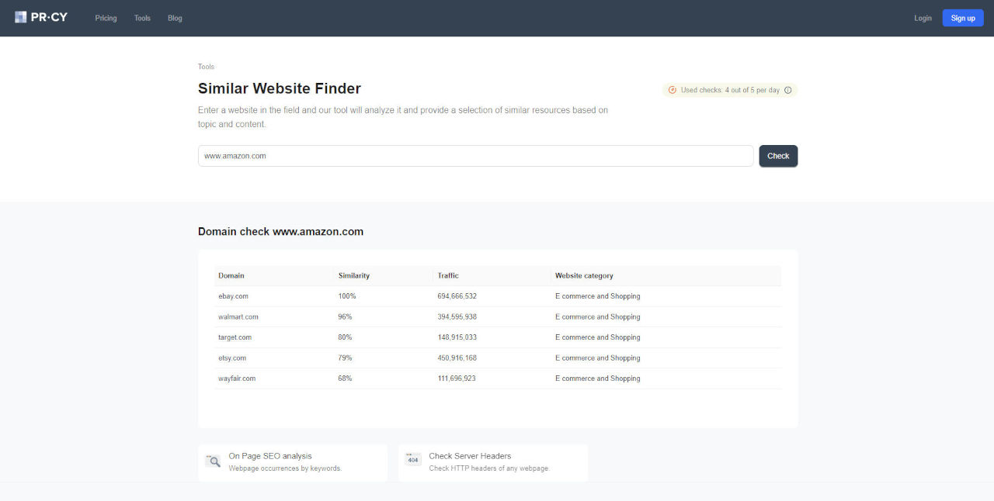Click the 79% similarity value
The width and height of the screenshot is (994, 501).
(x=345, y=358)
